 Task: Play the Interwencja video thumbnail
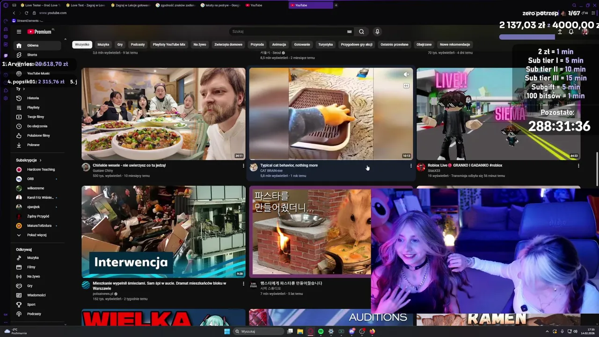[163, 232]
